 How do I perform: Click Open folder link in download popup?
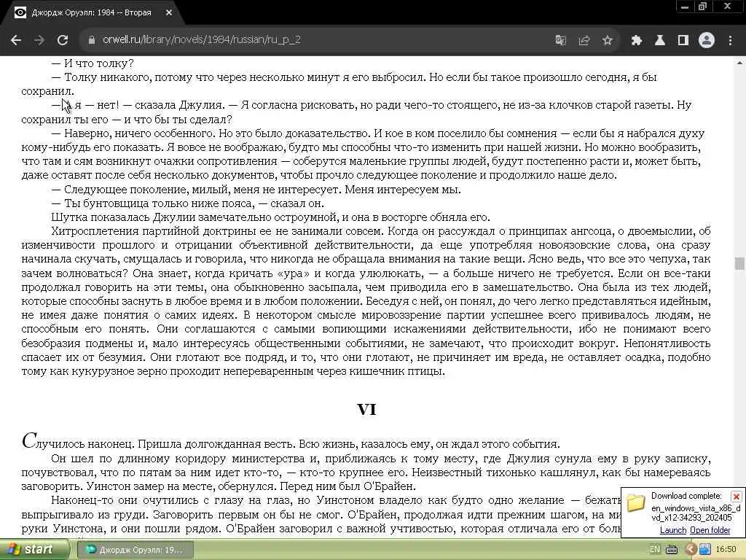710,530
